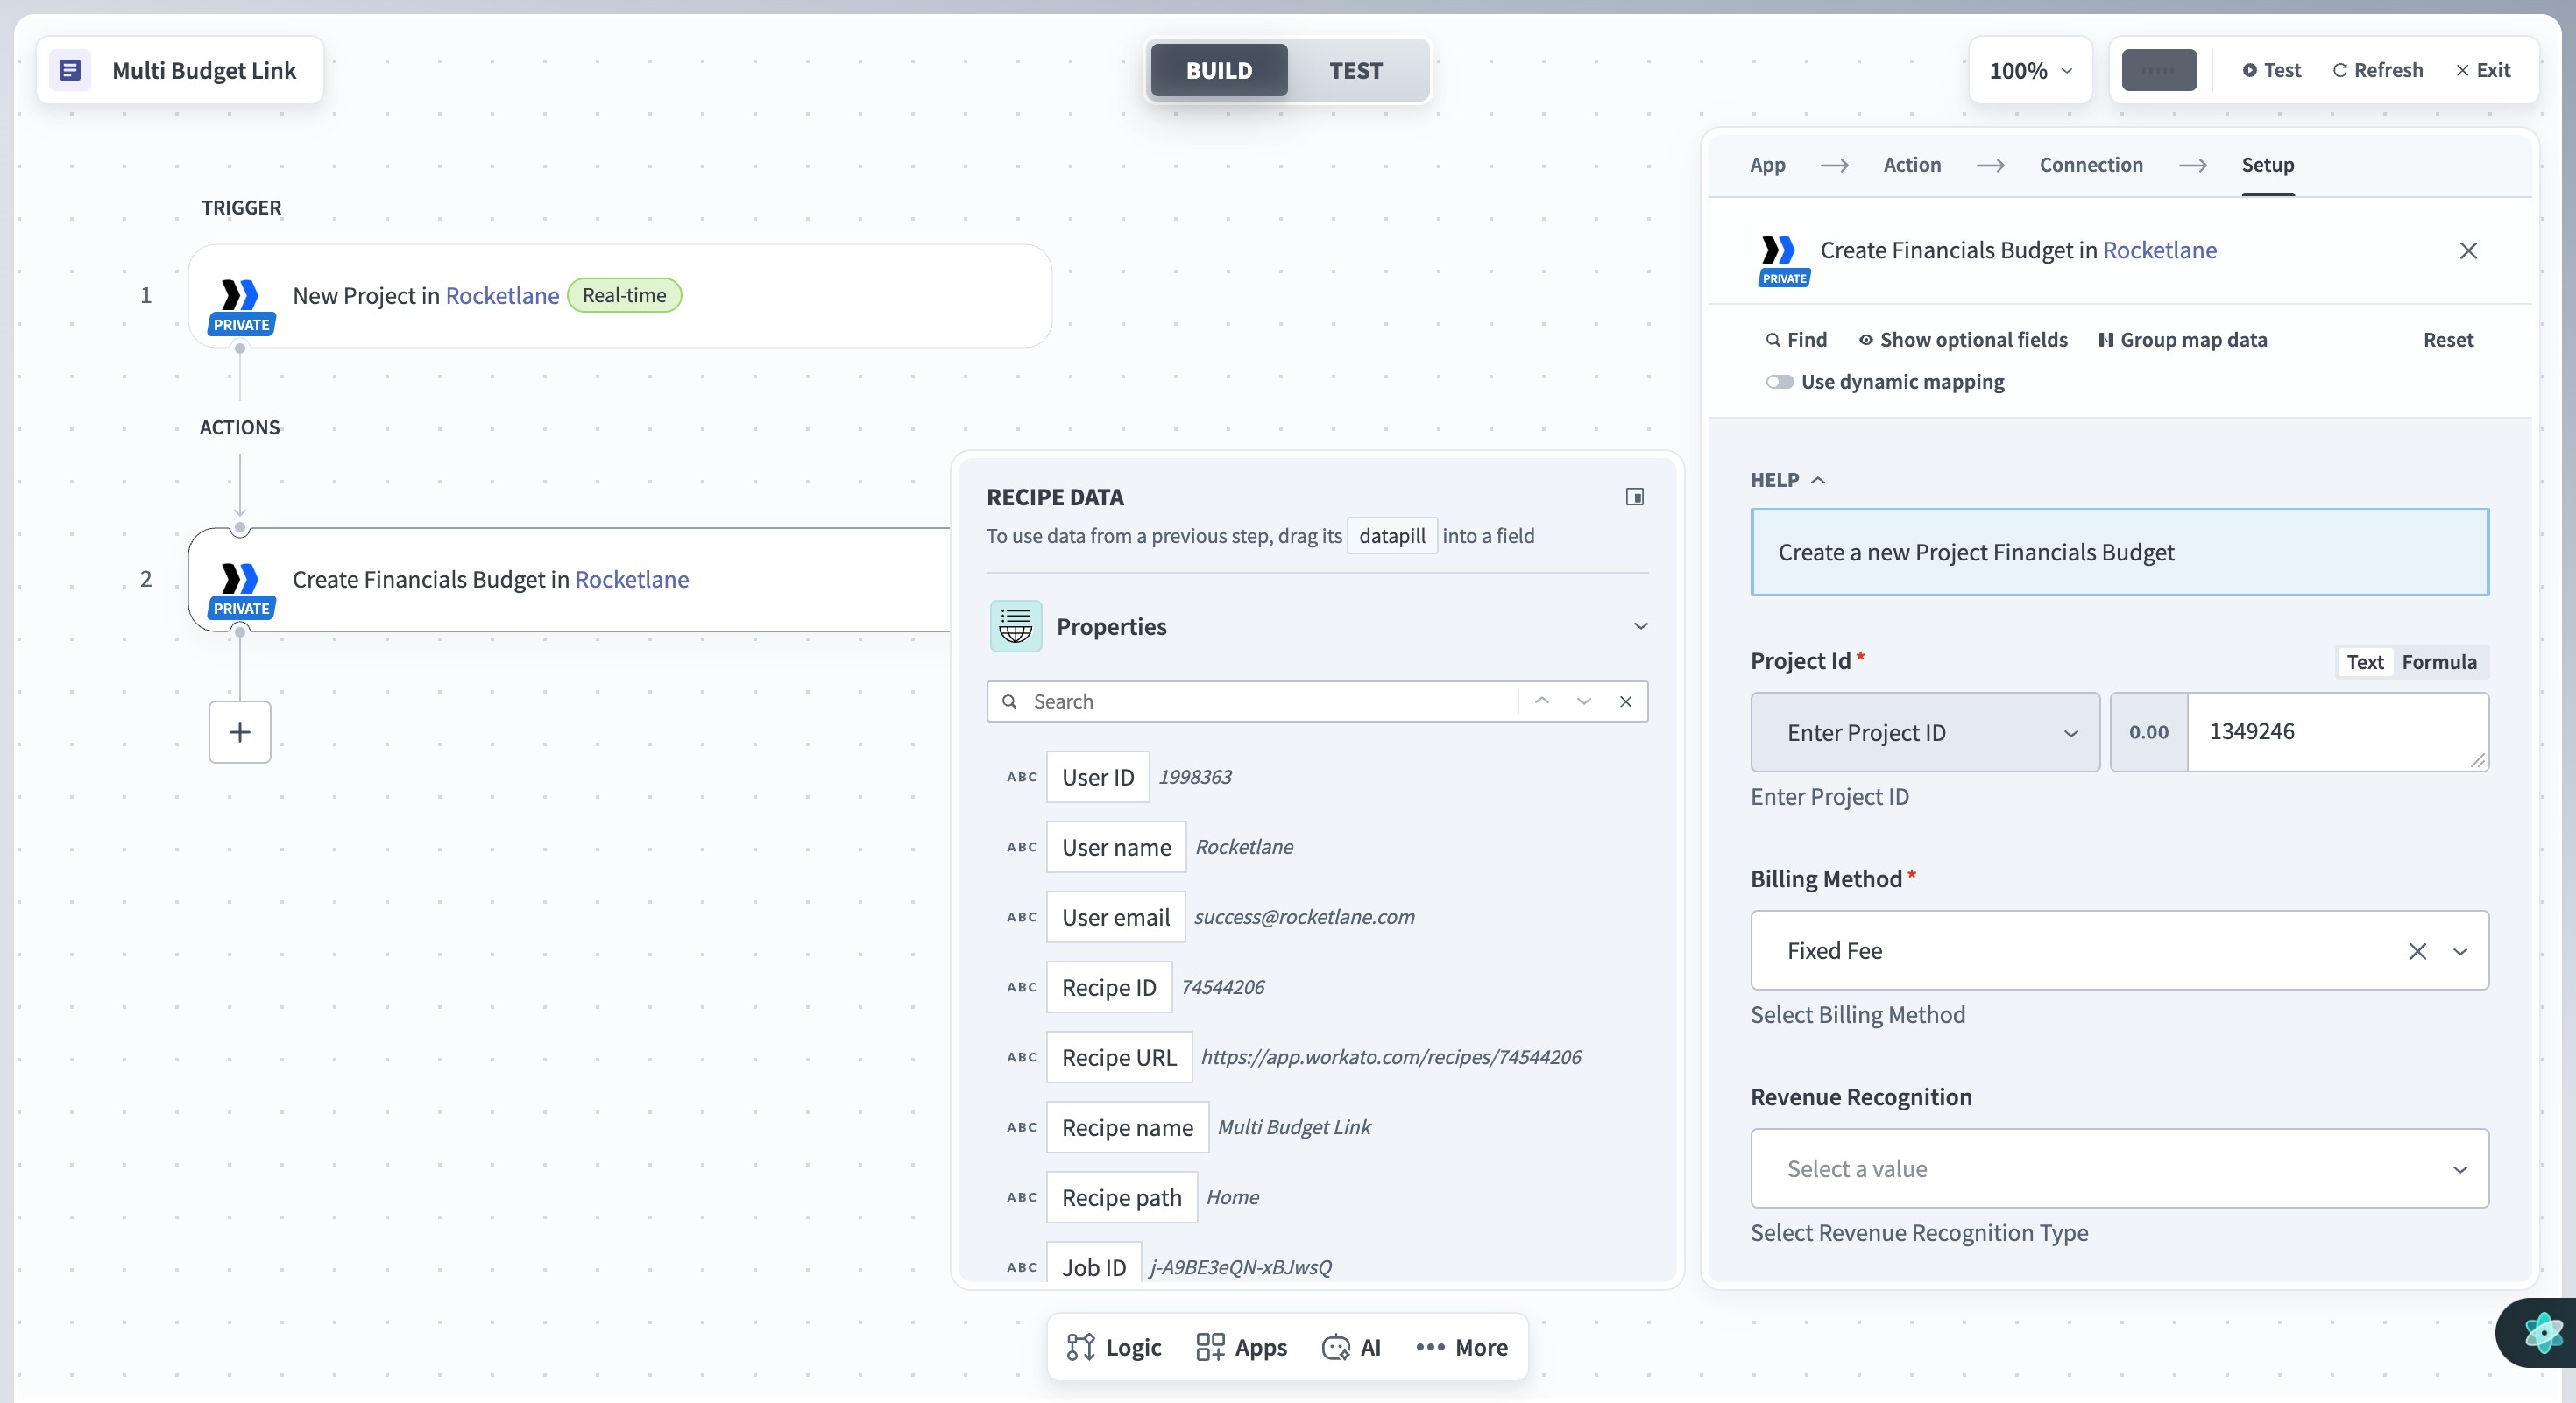Select the User ID datapill
The image size is (2576, 1403).
1097,777
